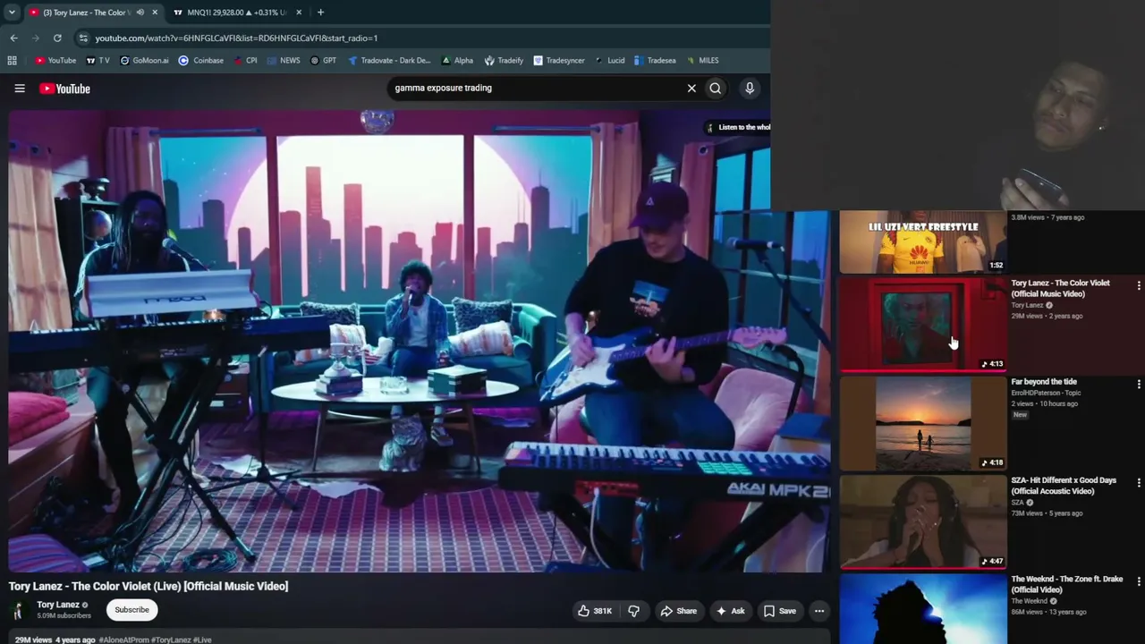
Task: Open a new browser tab
Action: pyautogui.click(x=320, y=13)
